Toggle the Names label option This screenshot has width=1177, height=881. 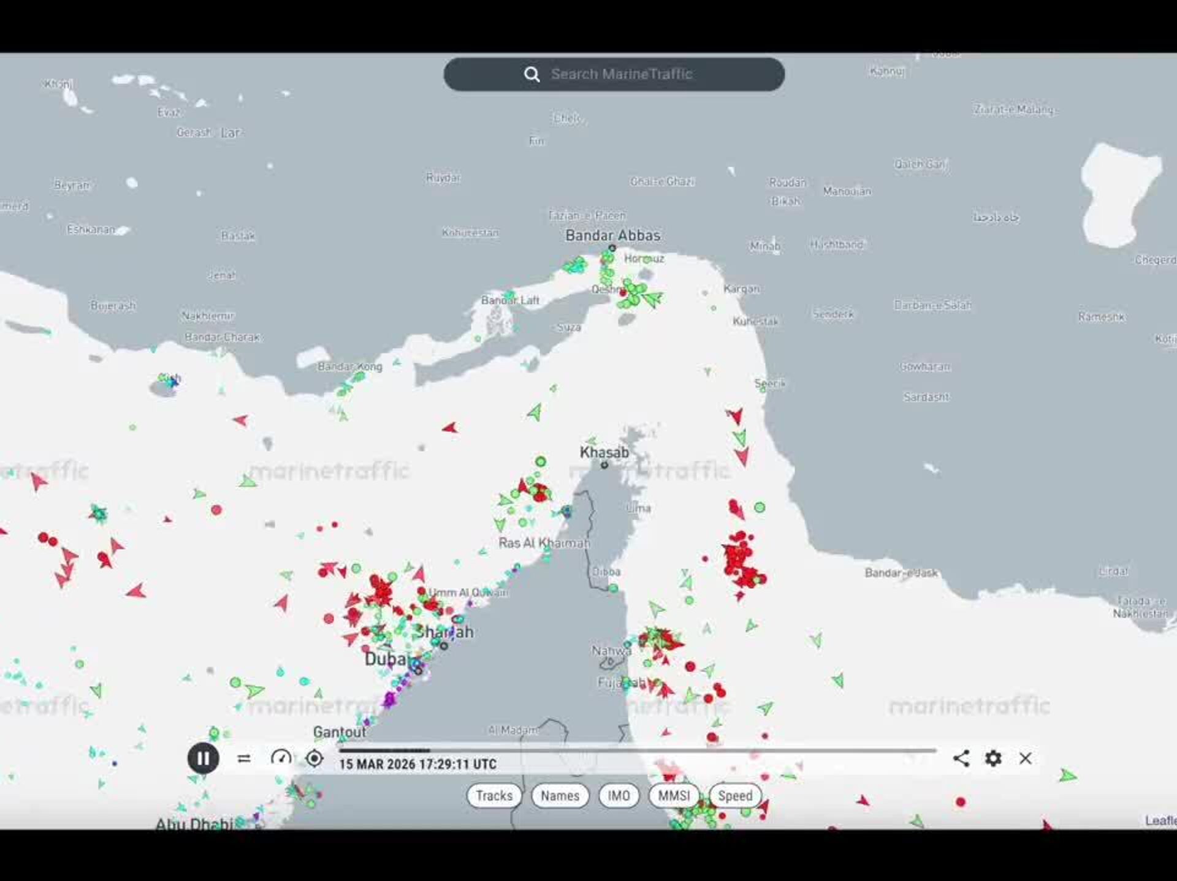(560, 795)
